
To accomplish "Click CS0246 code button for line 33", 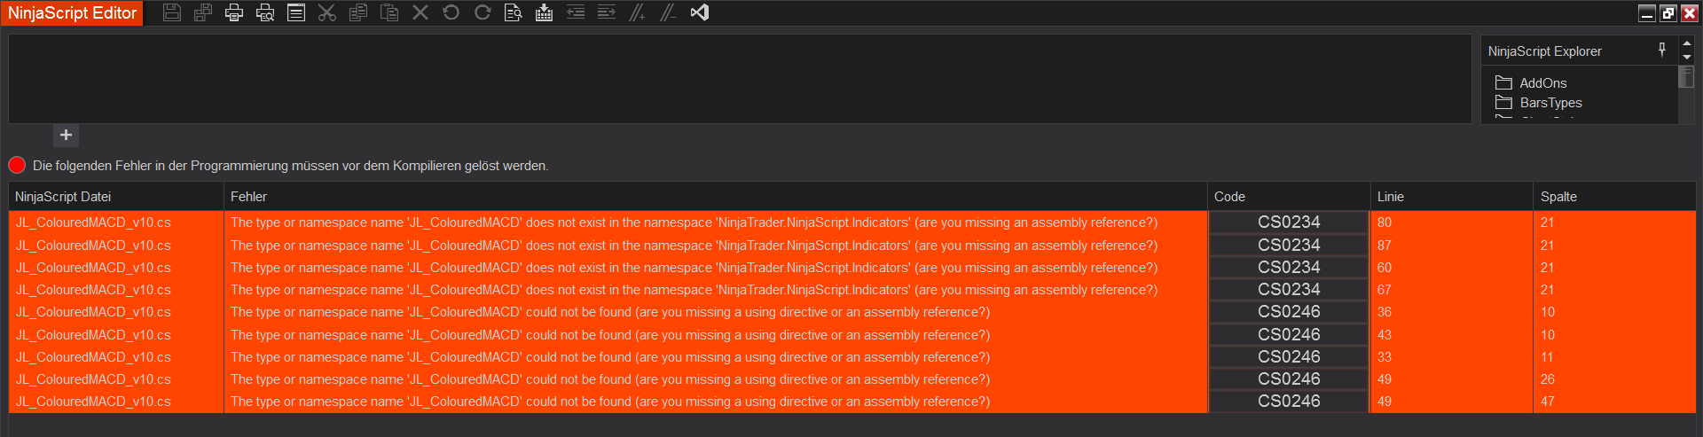I will click(x=1289, y=356).
